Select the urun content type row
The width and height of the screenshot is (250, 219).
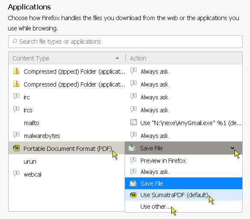67,162
